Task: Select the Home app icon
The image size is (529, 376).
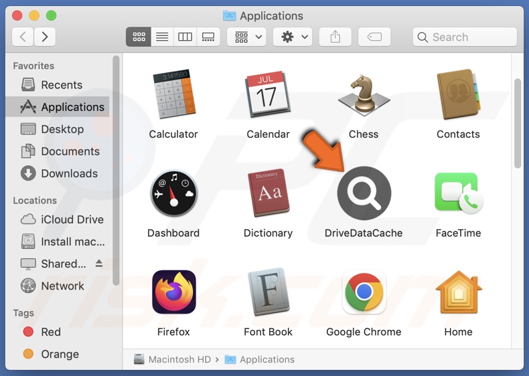Action: point(459,292)
